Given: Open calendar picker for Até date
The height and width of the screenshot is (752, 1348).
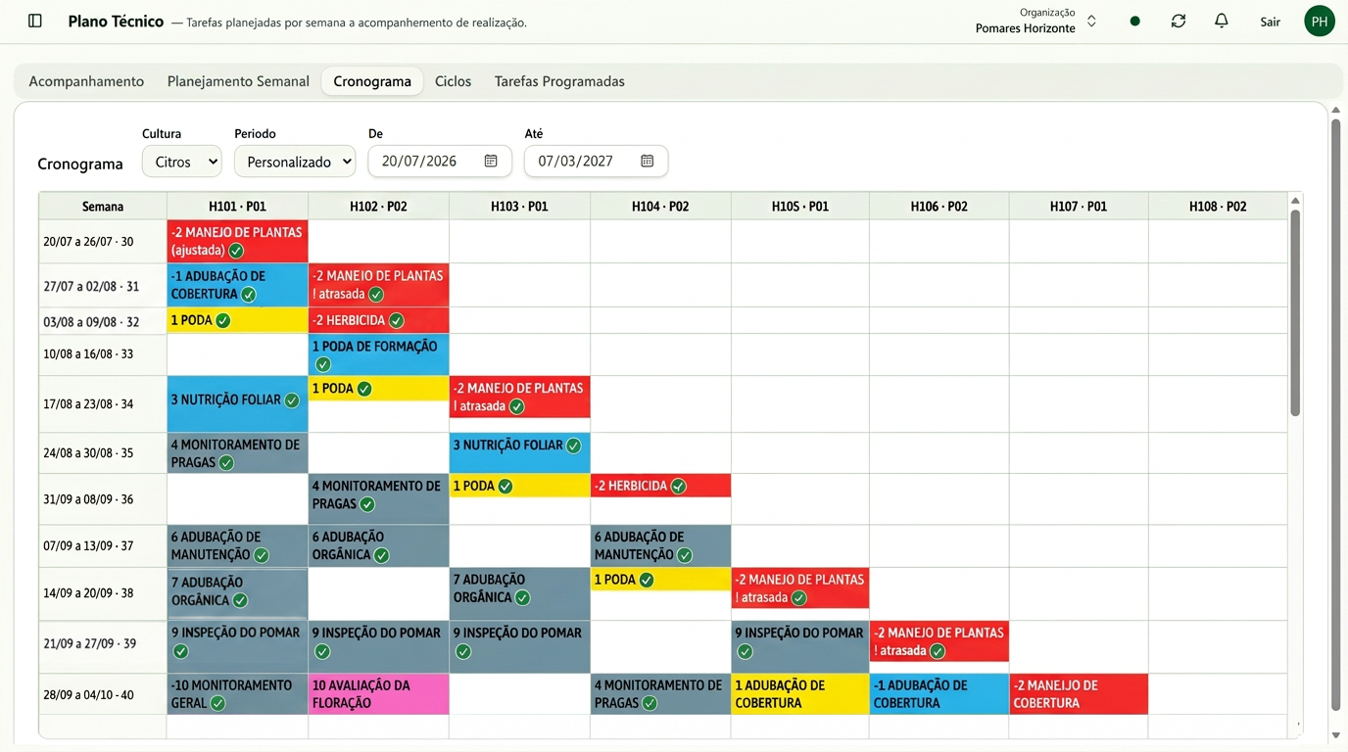Looking at the screenshot, I should [x=648, y=161].
